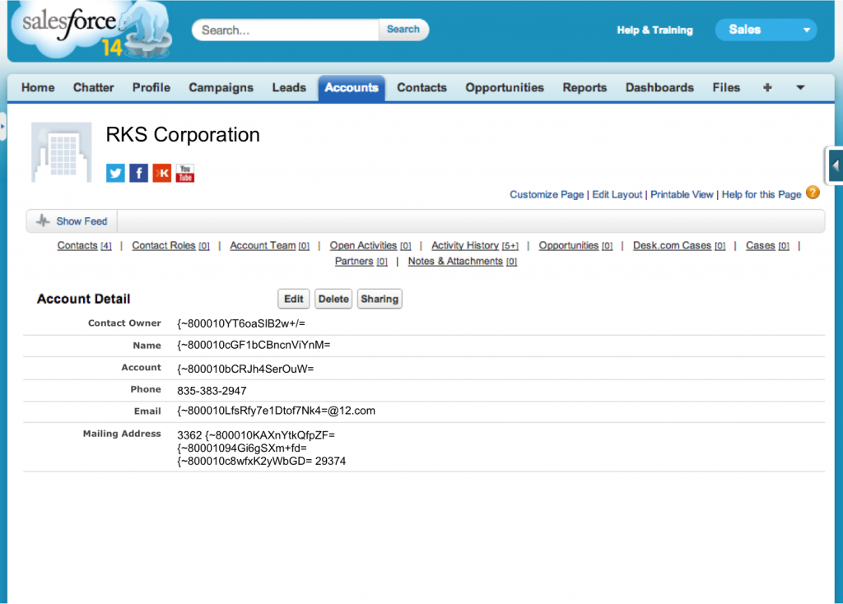Click the Edit button in Account Detail

click(294, 299)
